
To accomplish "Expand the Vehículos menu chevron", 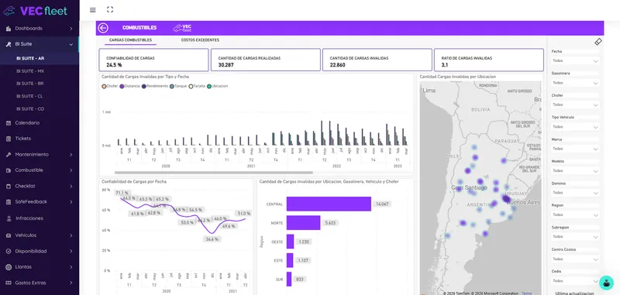I will click(x=71, y=235).
